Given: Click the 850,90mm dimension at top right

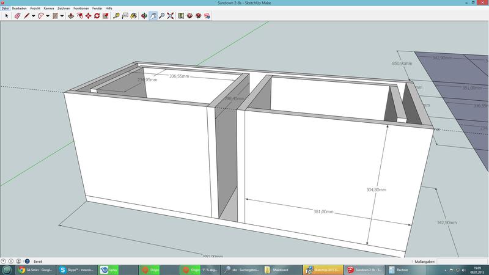Looking at the screenshot, I should (x=402, y=64).
